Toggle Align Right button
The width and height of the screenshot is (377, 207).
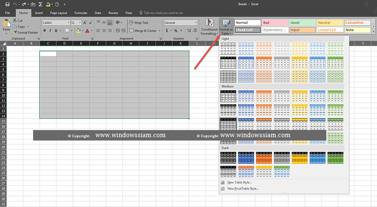coord(110,31)
